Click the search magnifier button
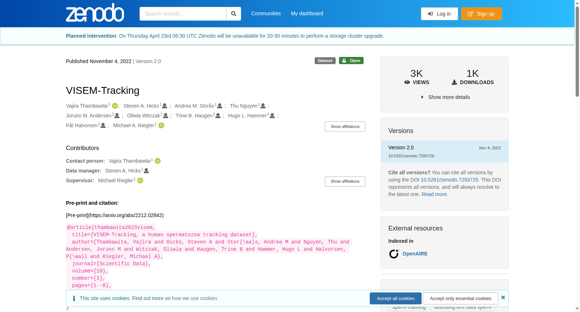The width and height of the screenshot is (580, 312). (x=233, y=14)
